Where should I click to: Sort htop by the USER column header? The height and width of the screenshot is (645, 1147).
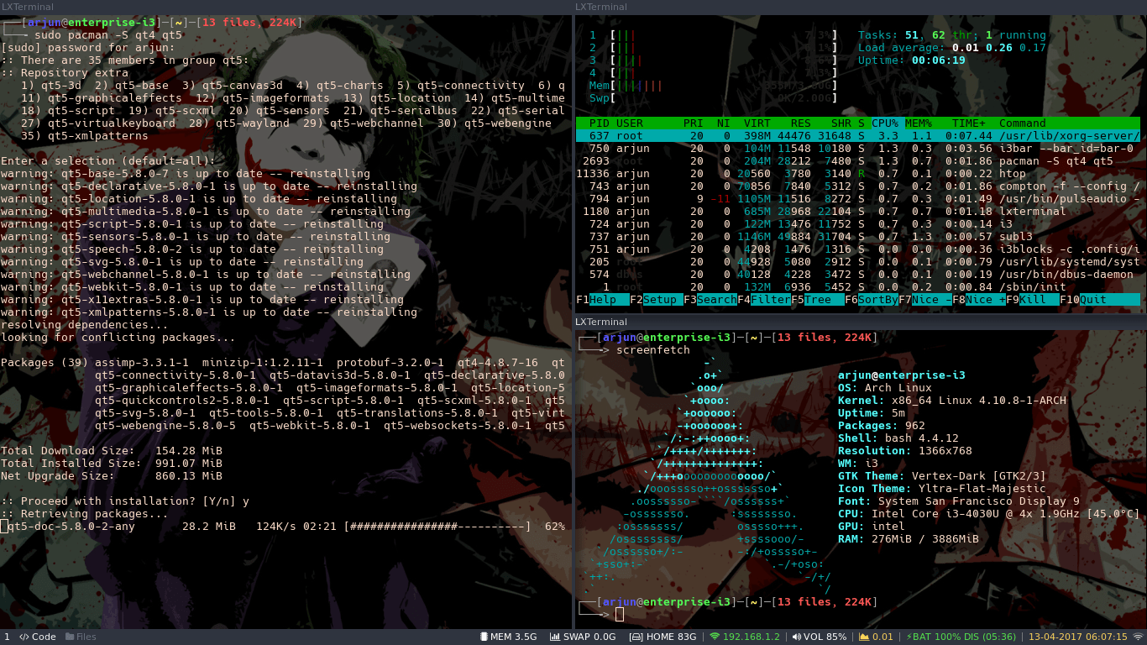coord(630,123)
